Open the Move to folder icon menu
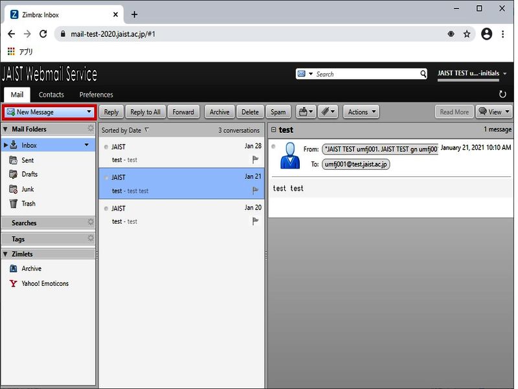This screenshot has height=389, width=518. coord(306,112)
